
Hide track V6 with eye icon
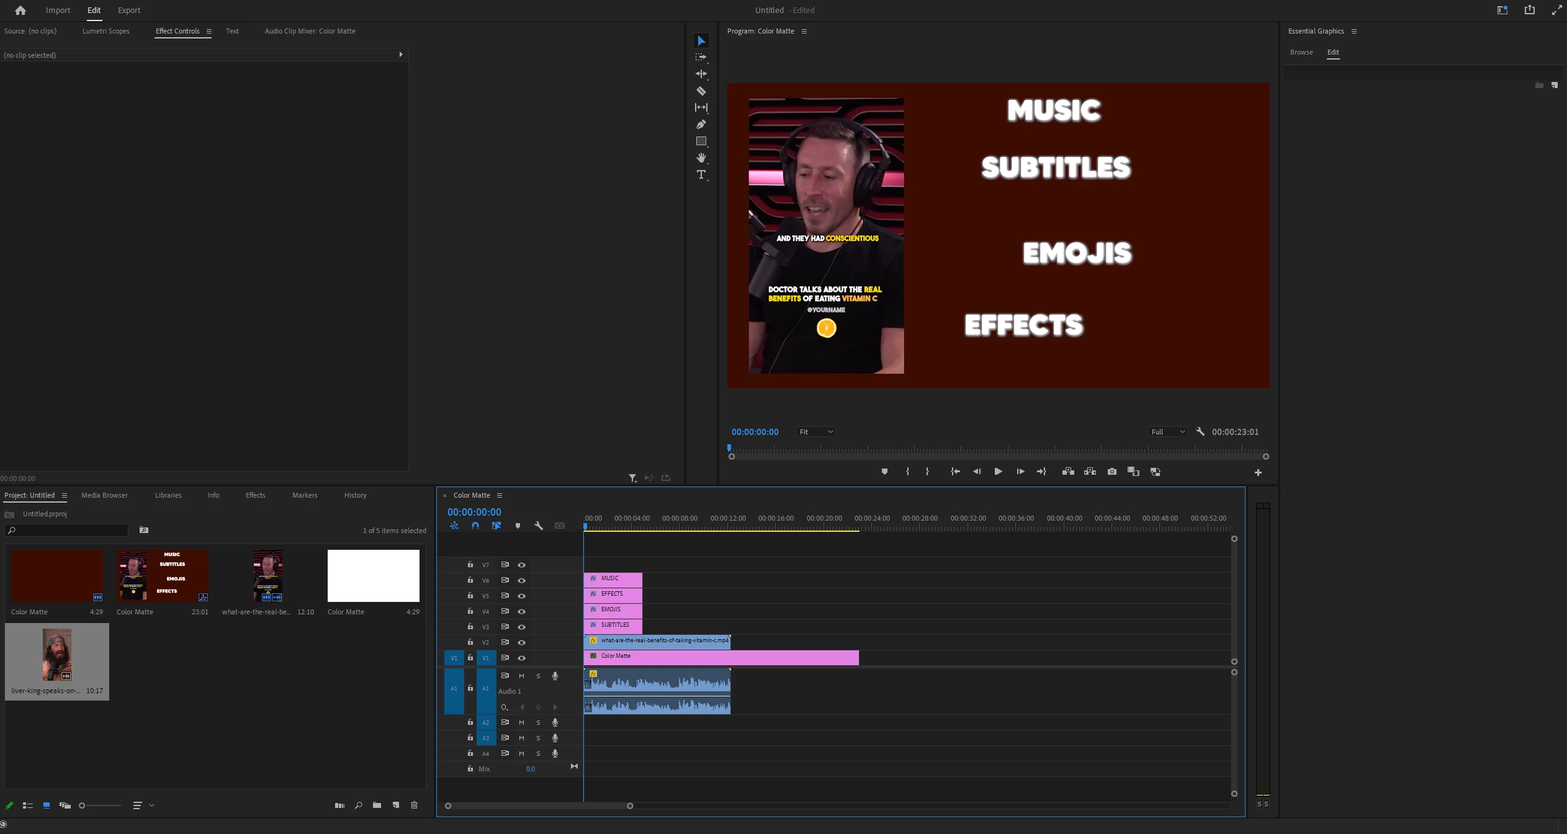[x=521, y=581]
